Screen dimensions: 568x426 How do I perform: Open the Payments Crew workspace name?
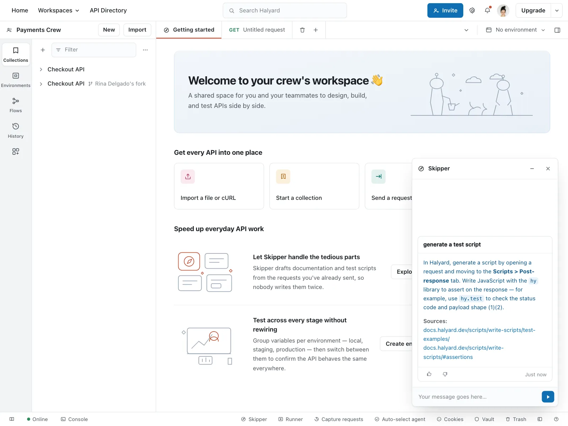click(x=39, y=30)
